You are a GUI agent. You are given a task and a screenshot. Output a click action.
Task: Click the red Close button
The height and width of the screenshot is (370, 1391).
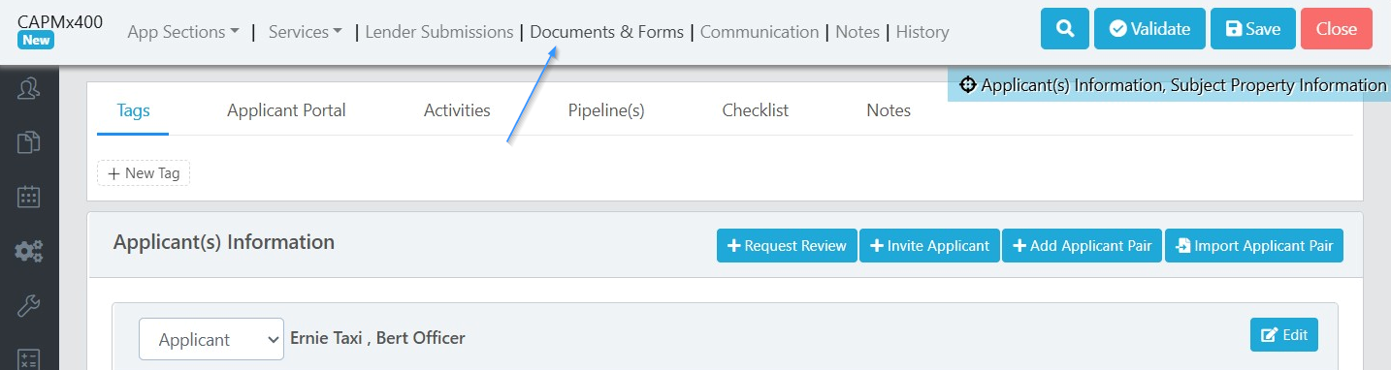(1337, 29)
